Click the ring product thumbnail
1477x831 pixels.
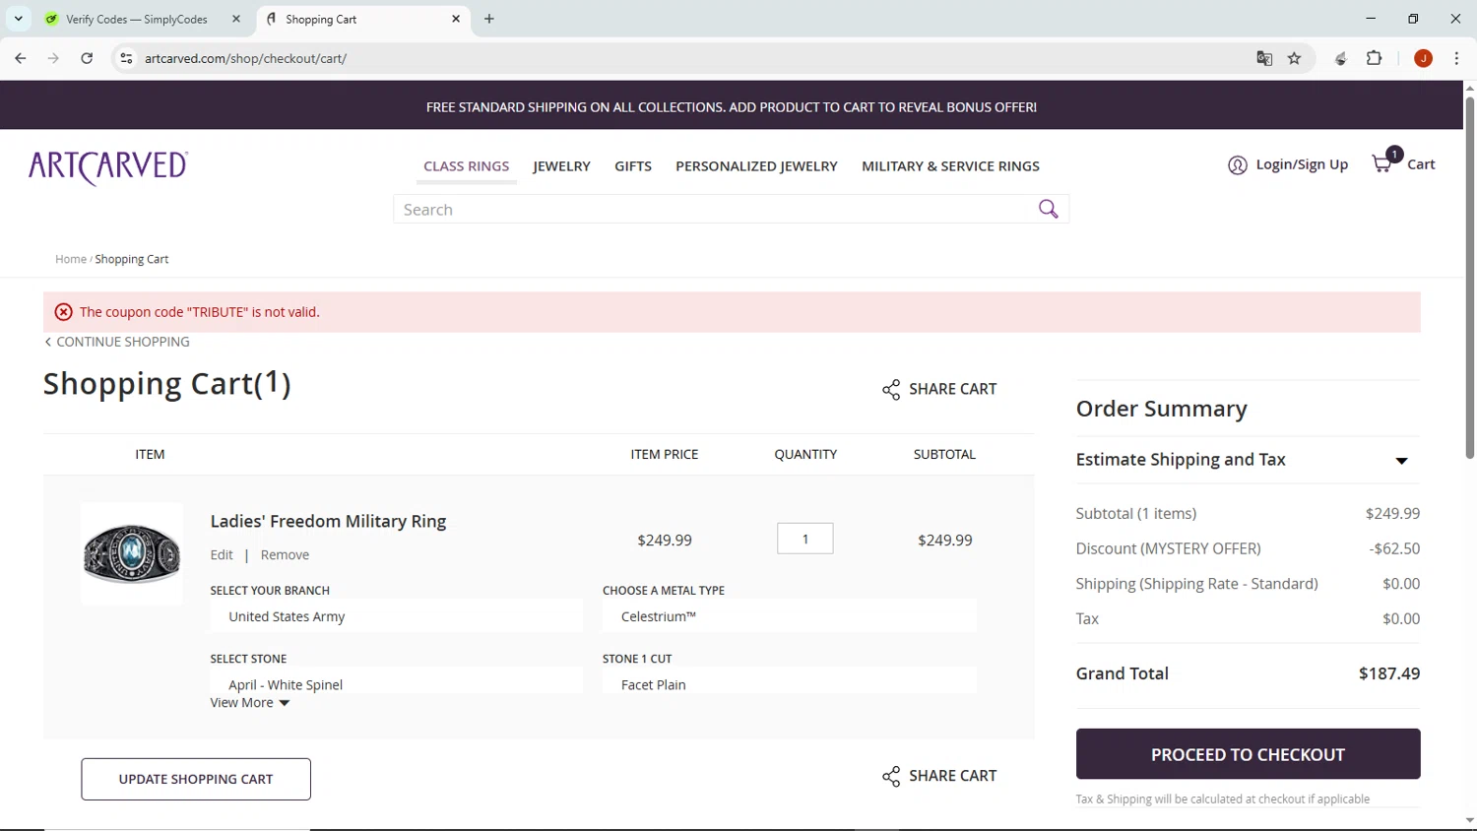[132, 554]
